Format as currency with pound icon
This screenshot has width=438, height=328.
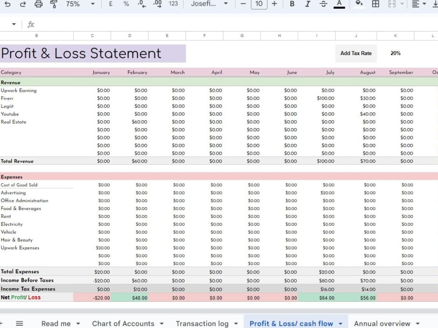click(x=111, y=4)
